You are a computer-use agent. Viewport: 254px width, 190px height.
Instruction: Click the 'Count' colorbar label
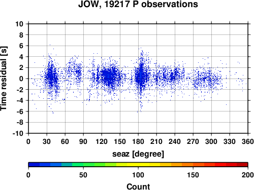pyautogui.click(x=138, y=186)
